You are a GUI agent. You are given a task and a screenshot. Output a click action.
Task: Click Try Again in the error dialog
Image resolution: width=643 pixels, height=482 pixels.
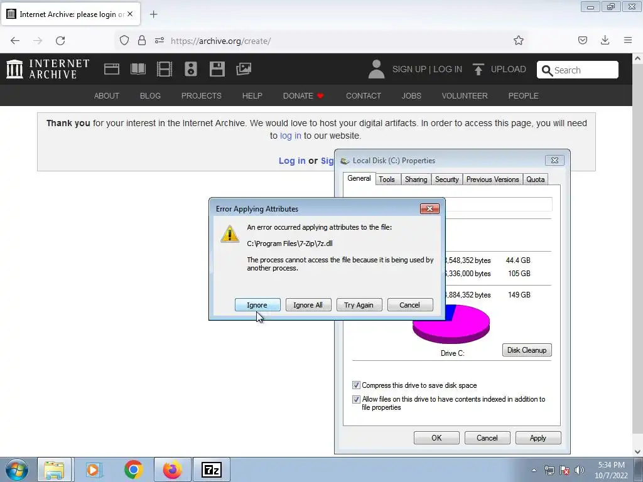point(359,305)
